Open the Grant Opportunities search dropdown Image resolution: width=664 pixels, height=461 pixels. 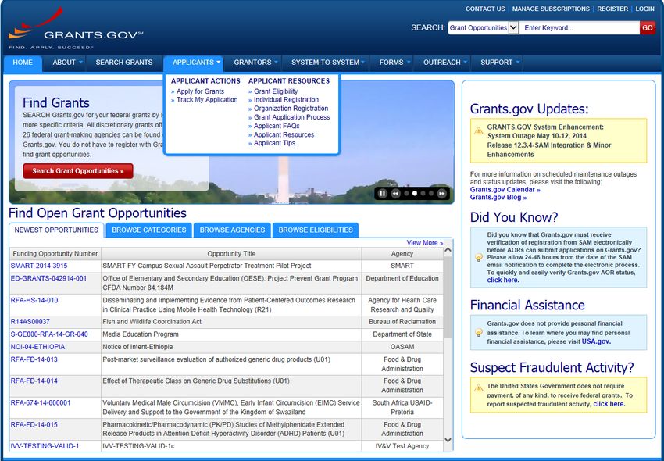pyautogui.click(x=484, y=27)
